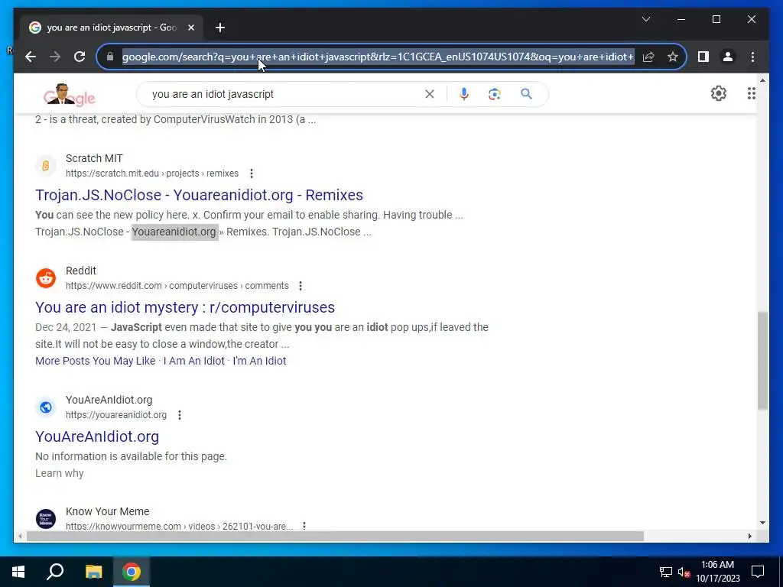Search by voice using the microphone
This screenshot has height=587, width=783.
click(x=464, y=94)
